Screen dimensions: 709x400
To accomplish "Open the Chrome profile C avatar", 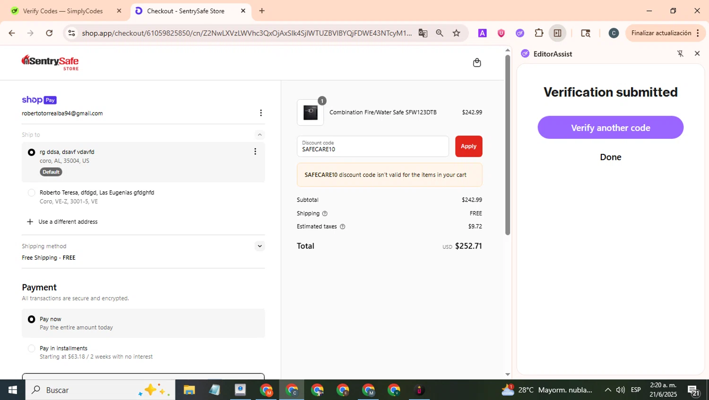I will [614, 33].
